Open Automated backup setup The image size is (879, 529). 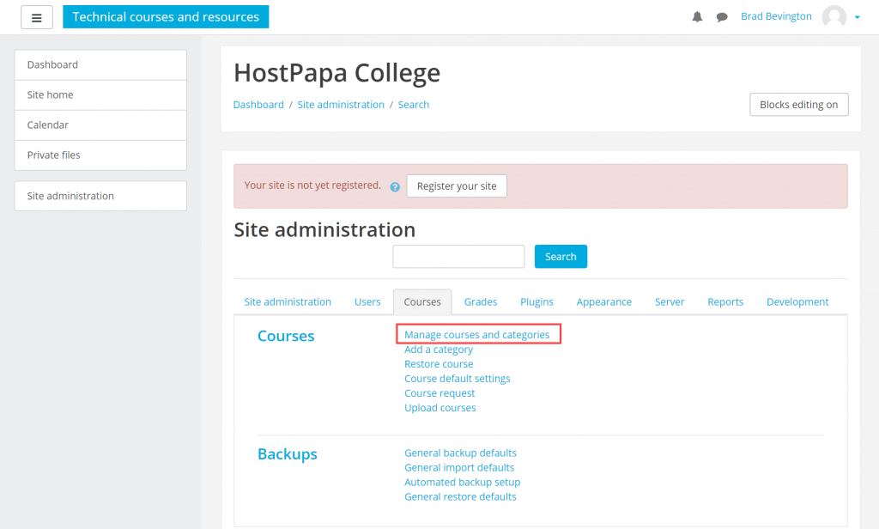[462, 482]
